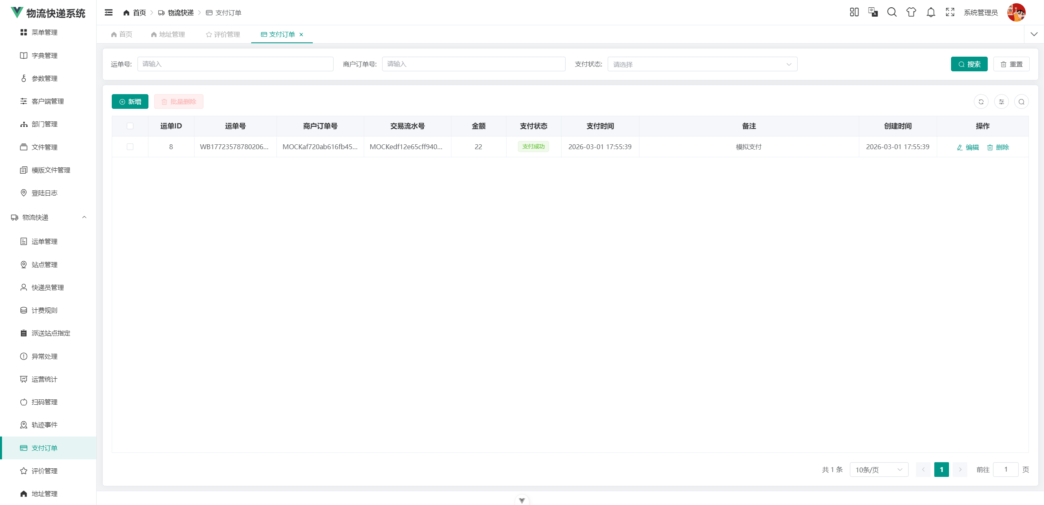Refresh the table using the refresh icon

point(981,102)
